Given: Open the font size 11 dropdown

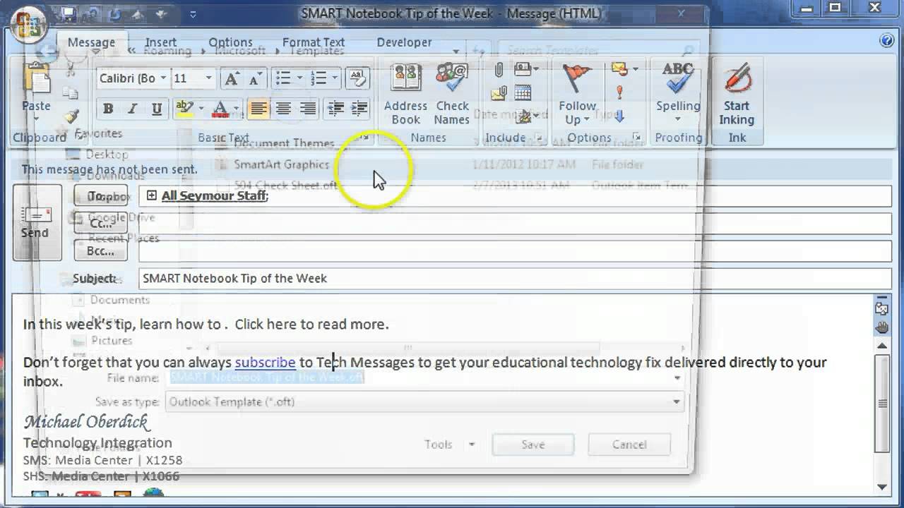Looking at the screenshot, I should (x=208, y=78).
